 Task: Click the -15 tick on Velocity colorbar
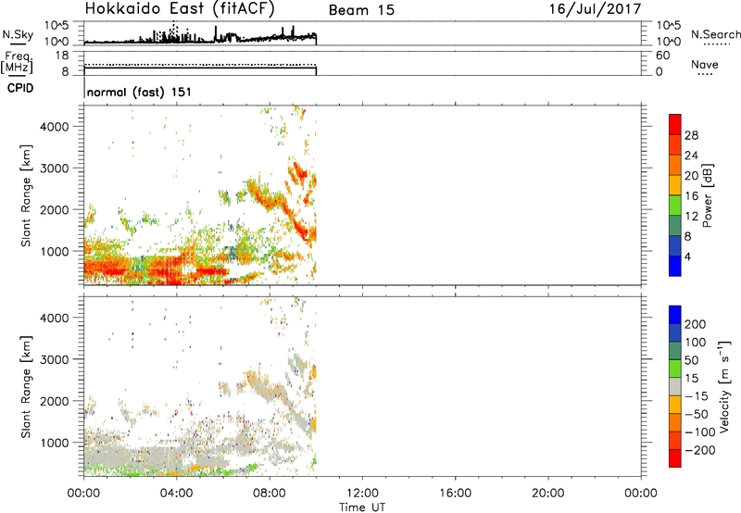[x=697, y=396]
